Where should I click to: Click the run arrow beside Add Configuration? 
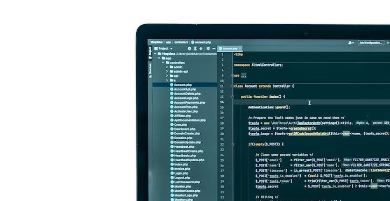click(388, 43)
